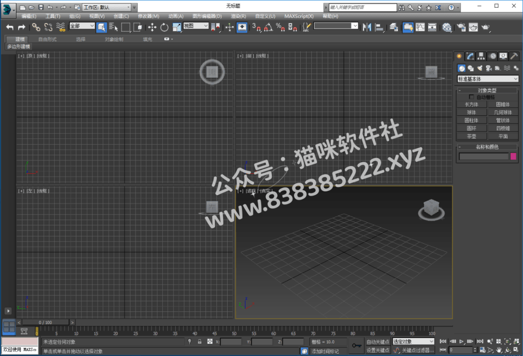Open the pink object color swatch

pyautogui.click(x=513, y=156)
